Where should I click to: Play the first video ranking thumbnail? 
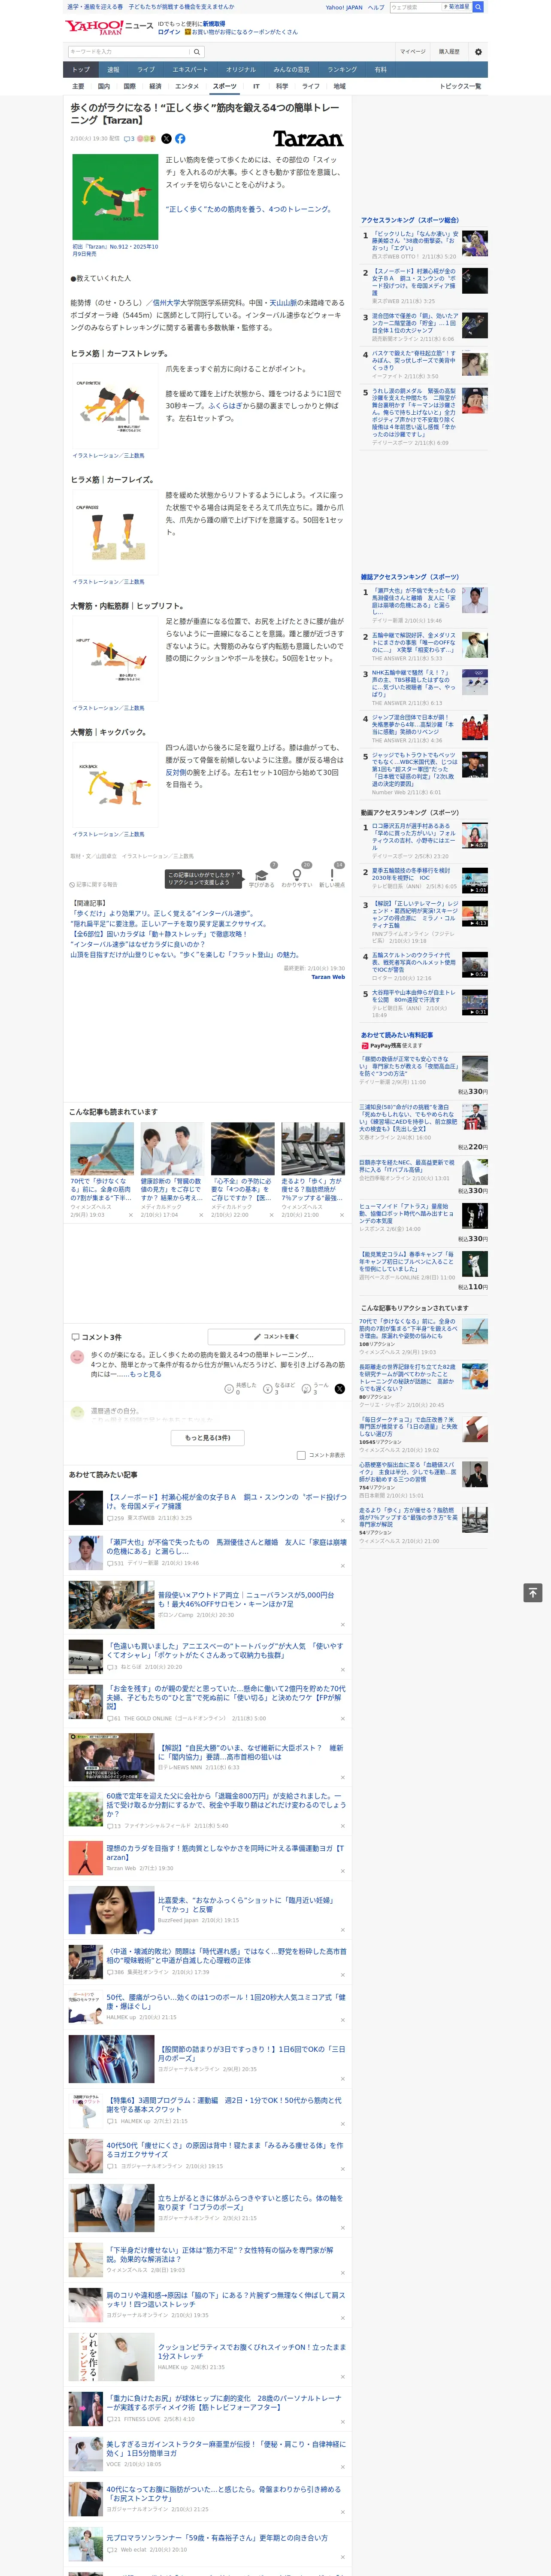(475, 836)
